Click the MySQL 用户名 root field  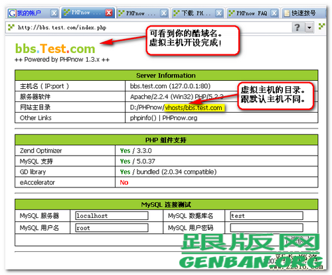point(112,228)
